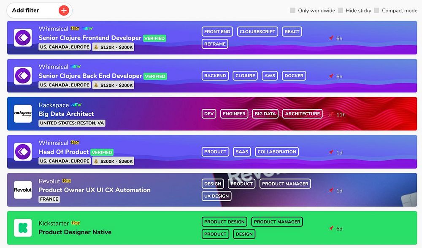Image resolution: width=422 pixels, height=248 pixels.
Task: Click pin icon on Senior Clojure Frontend row
Action: [x=331, y=38]
